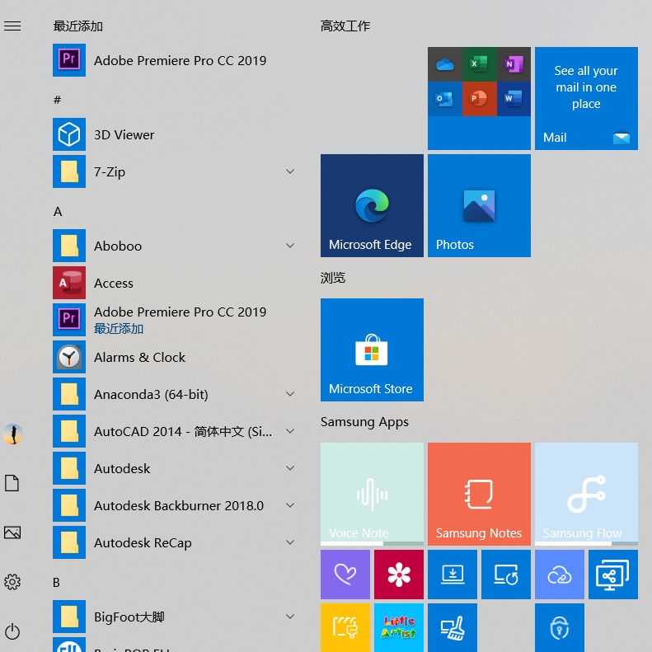
Task: Open Adobe Premiere Pro in the A section
Action: [x=175, y=320]
